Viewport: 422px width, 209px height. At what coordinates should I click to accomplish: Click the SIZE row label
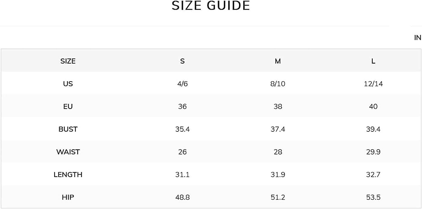pos(68,61)
